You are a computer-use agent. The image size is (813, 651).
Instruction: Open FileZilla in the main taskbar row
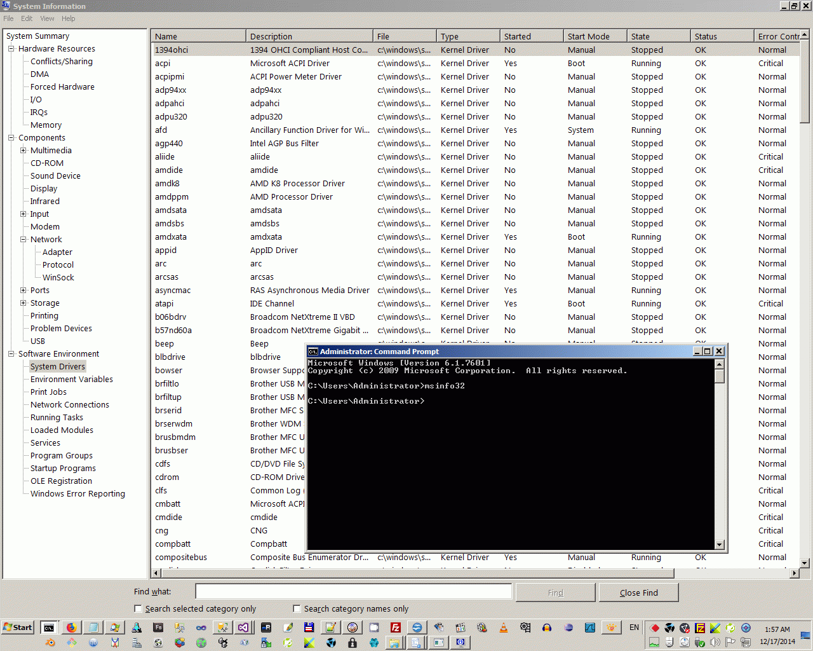pyautogui.click(x=396, y=627)
